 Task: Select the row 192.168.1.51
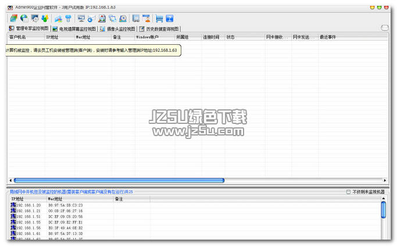point(195,216)
